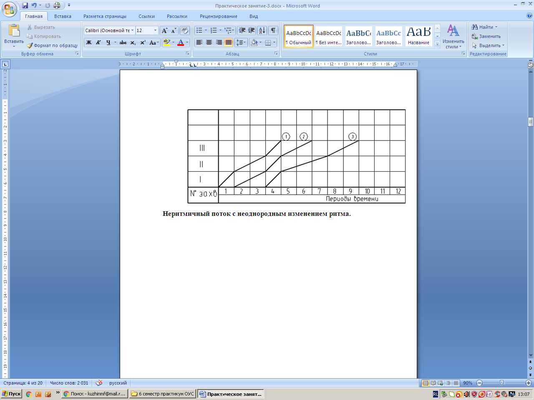Click the change case Аа icon

(x=154, y=42)
